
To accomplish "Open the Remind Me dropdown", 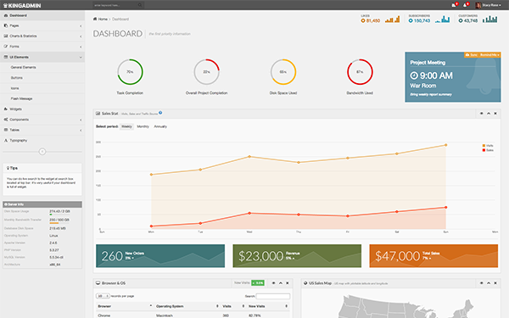I will [x=489, y=55].
